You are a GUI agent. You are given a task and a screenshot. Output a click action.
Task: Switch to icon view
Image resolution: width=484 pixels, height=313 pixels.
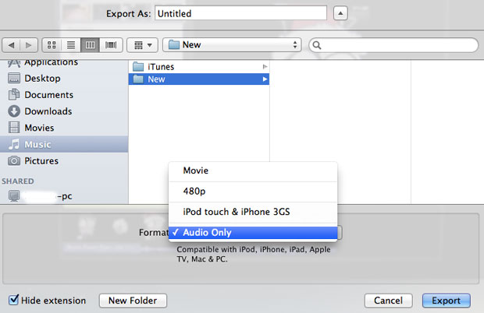click(x=52, y=45)
